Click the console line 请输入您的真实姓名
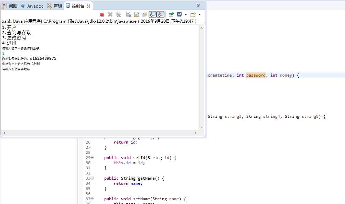 [16, 69]
